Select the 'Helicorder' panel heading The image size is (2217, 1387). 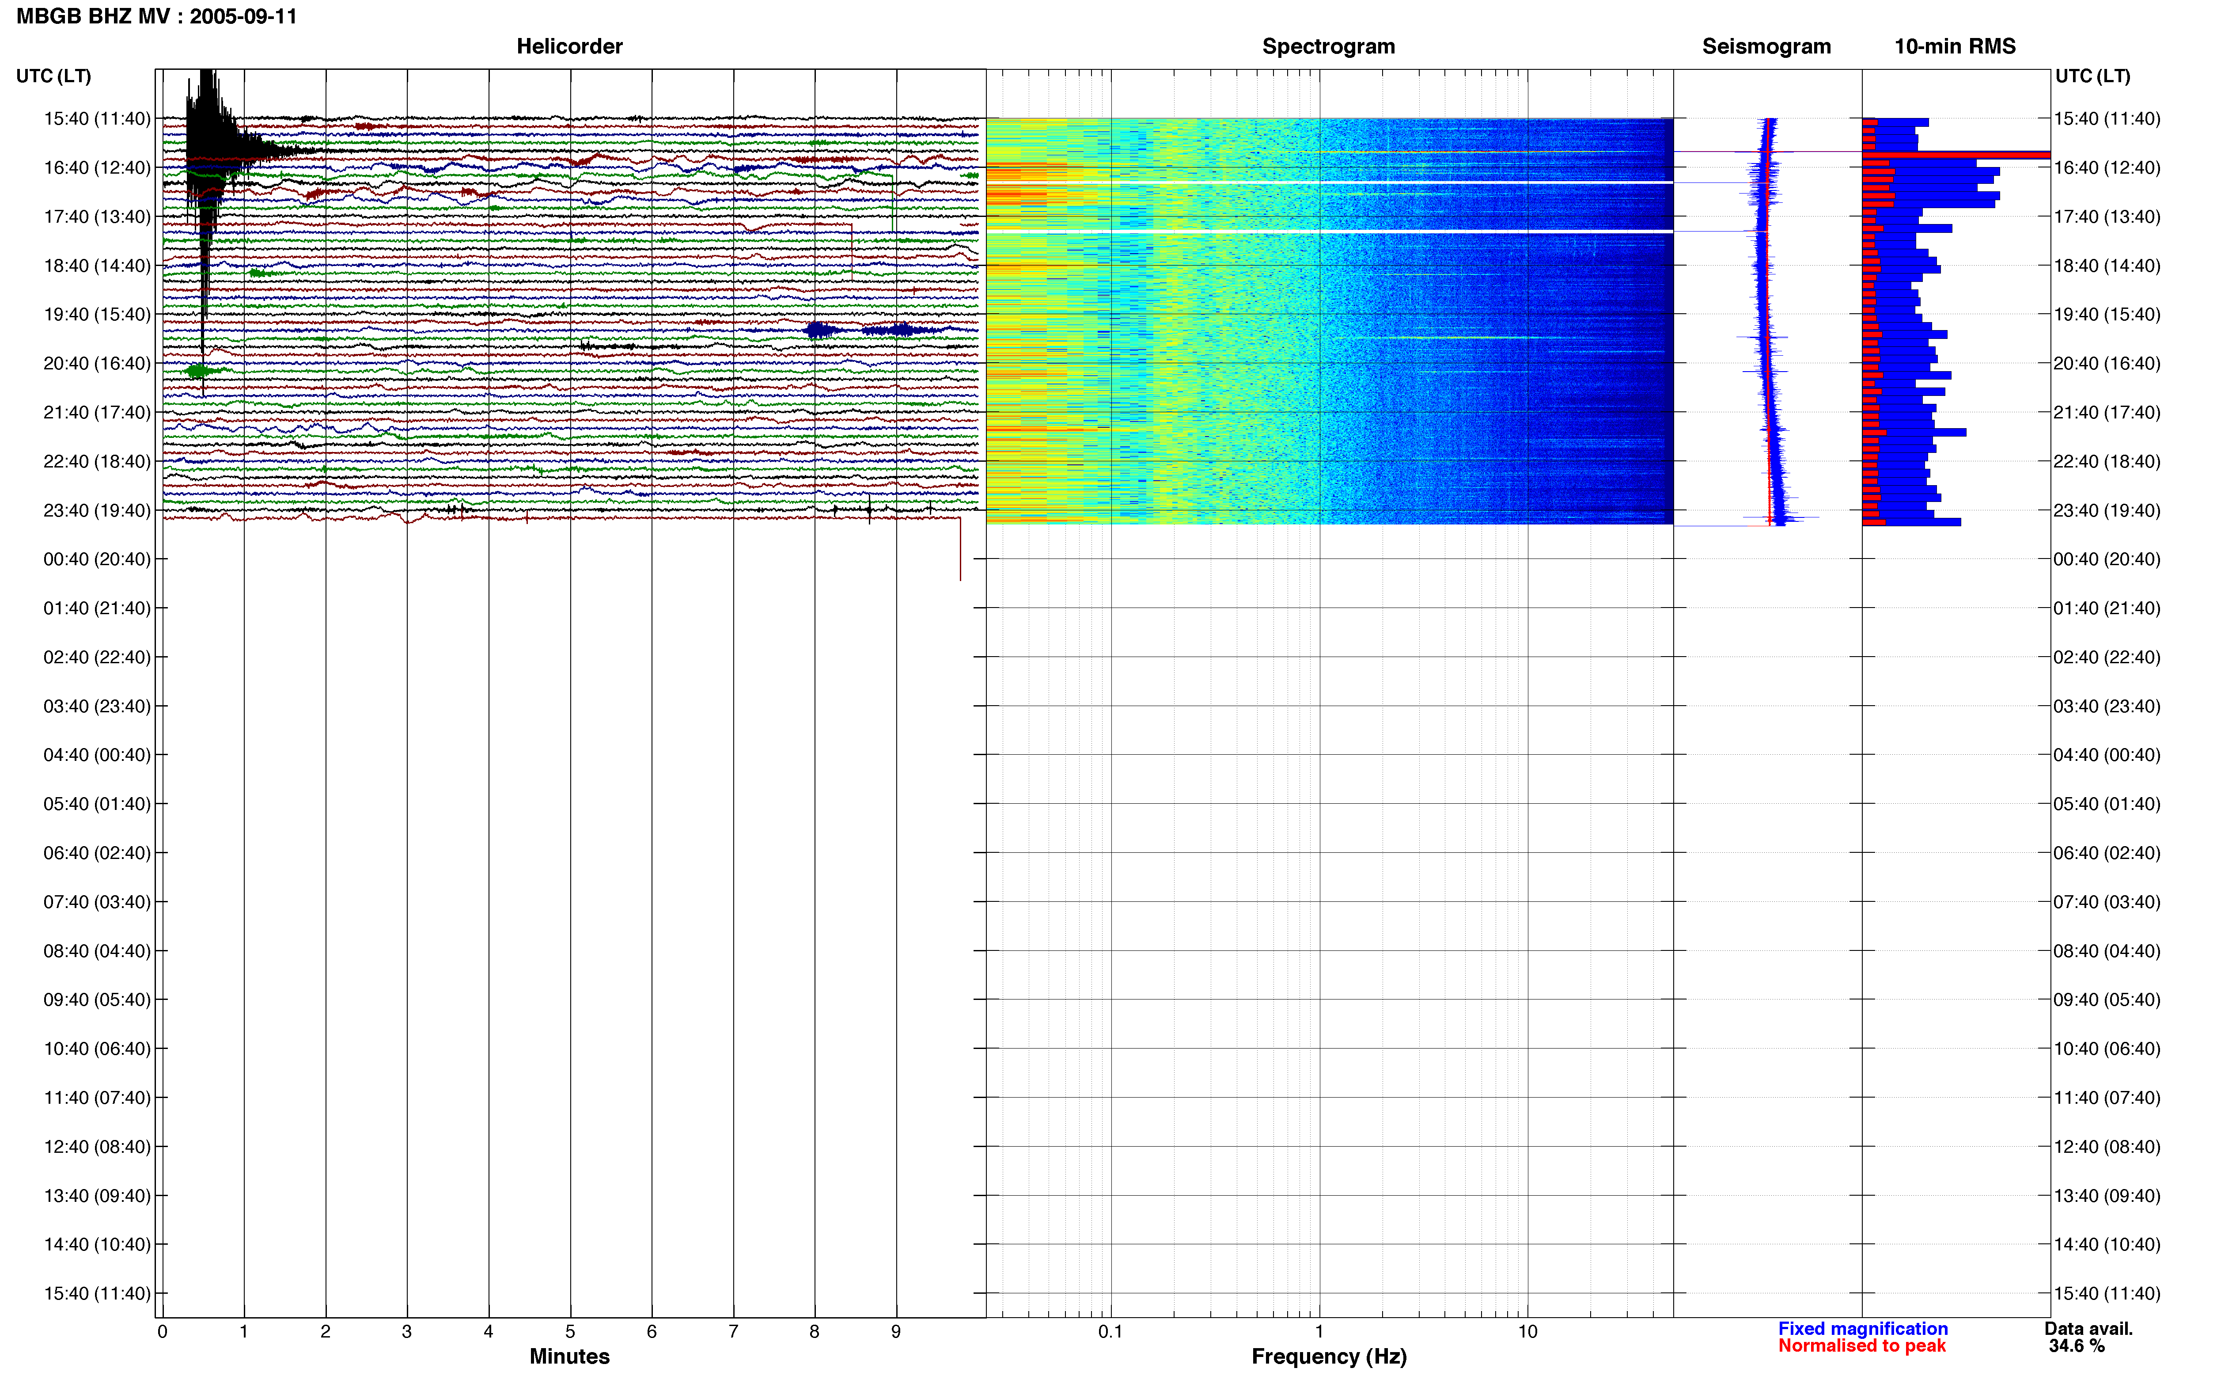click(x=569, y=47)
